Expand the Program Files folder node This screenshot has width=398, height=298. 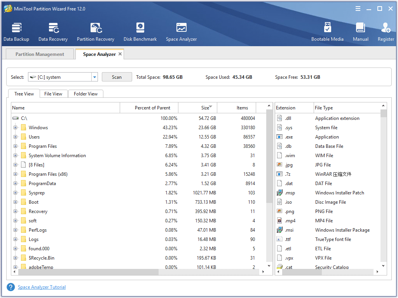click(15, 146)
